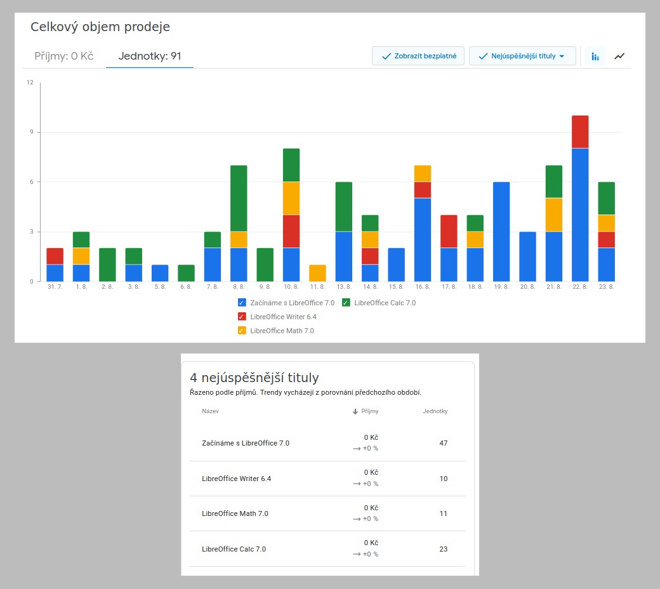Switch to Příjmy: 0 Kč tab
660x589 pixels.
[x=64, y=56]
